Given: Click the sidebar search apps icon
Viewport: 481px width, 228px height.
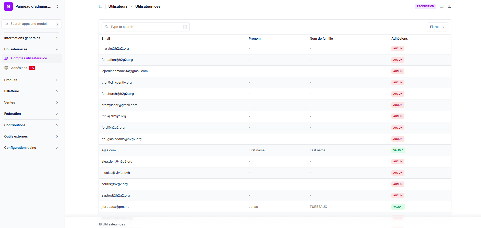Looking at the screenshot, I should (6, 24).
